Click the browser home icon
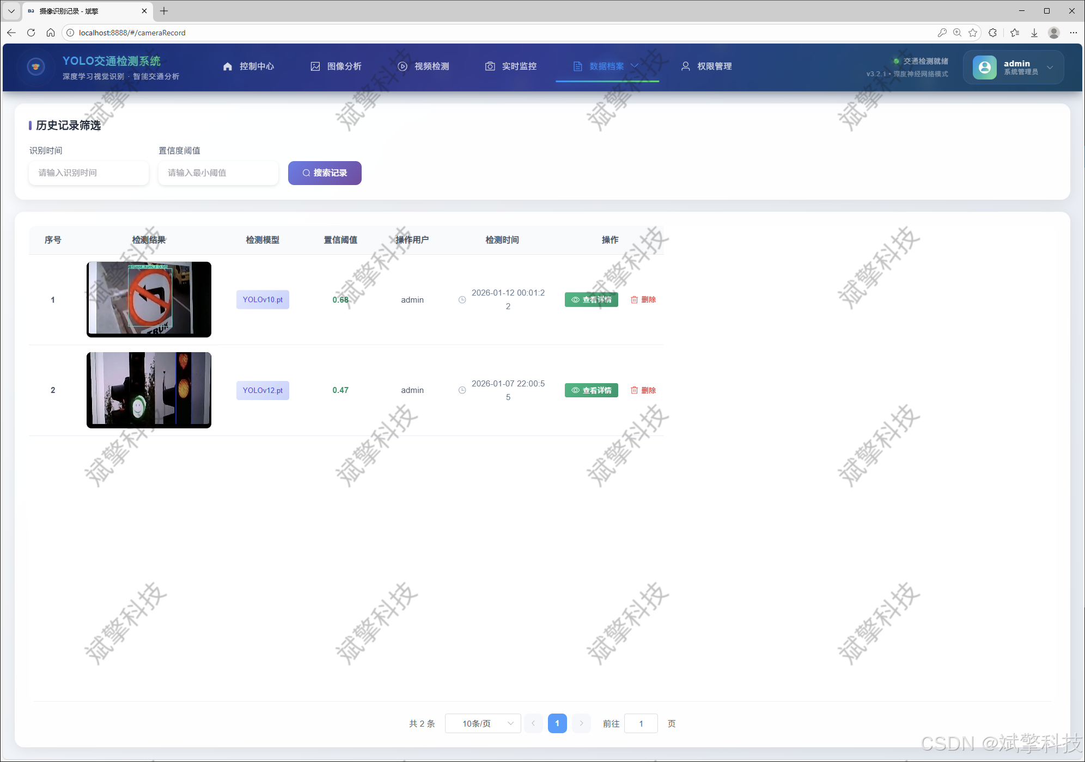 (x=51, y=33)
